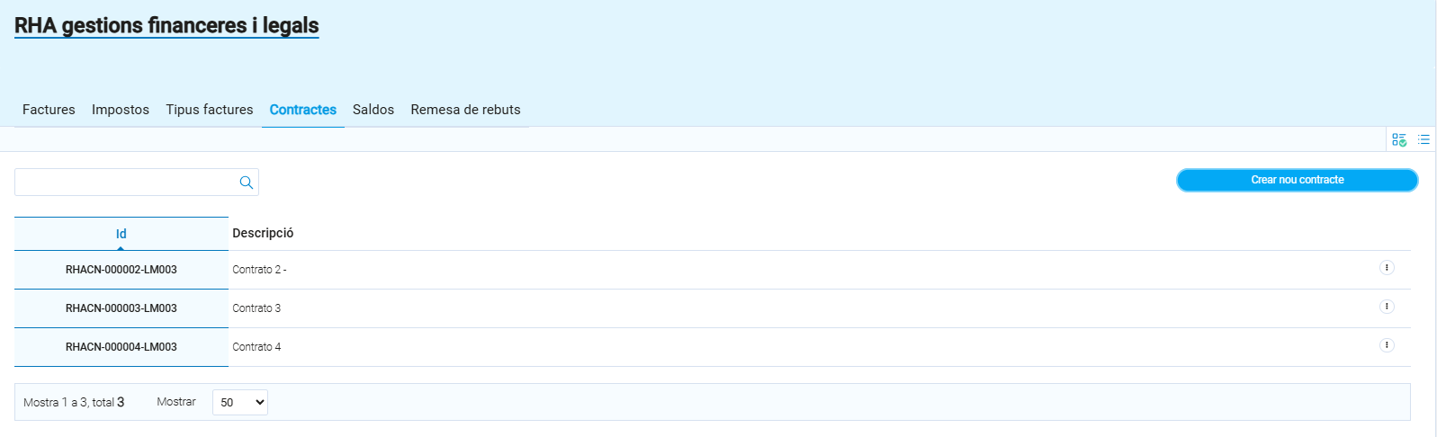Viewport: 1437px width, 437px height.
Task: Click the search magnifier icon
Action: point(246,183)
